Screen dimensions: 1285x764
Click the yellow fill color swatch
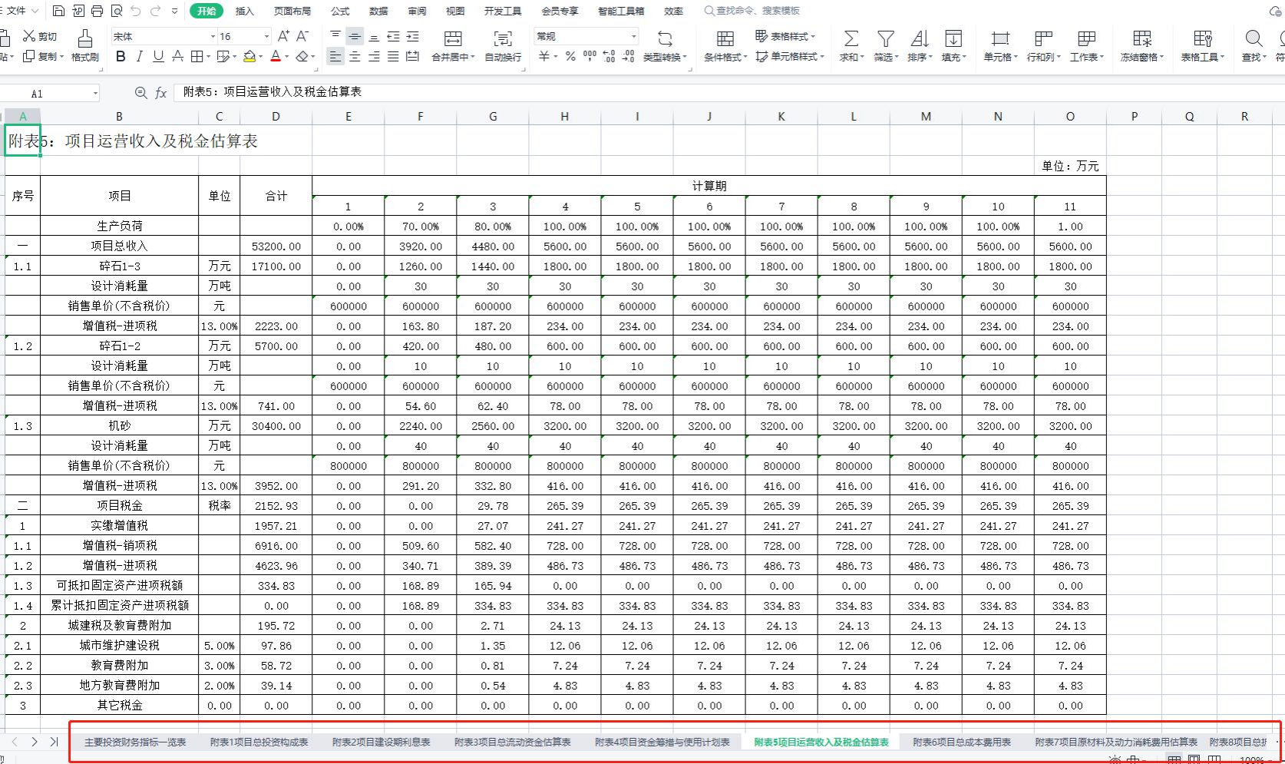click(249, 56)
